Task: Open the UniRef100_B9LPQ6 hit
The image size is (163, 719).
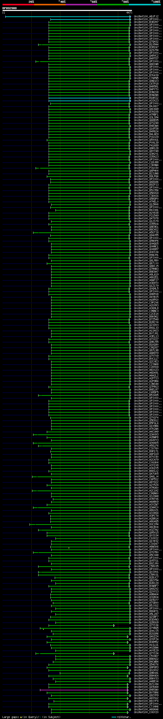Action: (146, 176)
